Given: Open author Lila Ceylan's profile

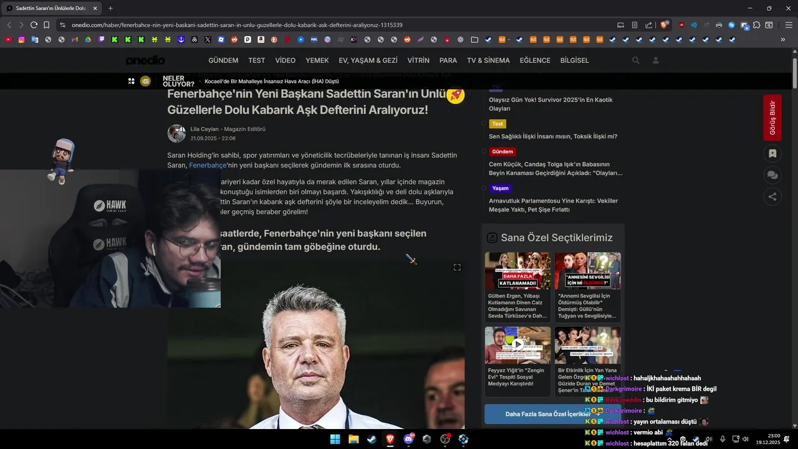Looking at the screenshot, I should point(204,129).
